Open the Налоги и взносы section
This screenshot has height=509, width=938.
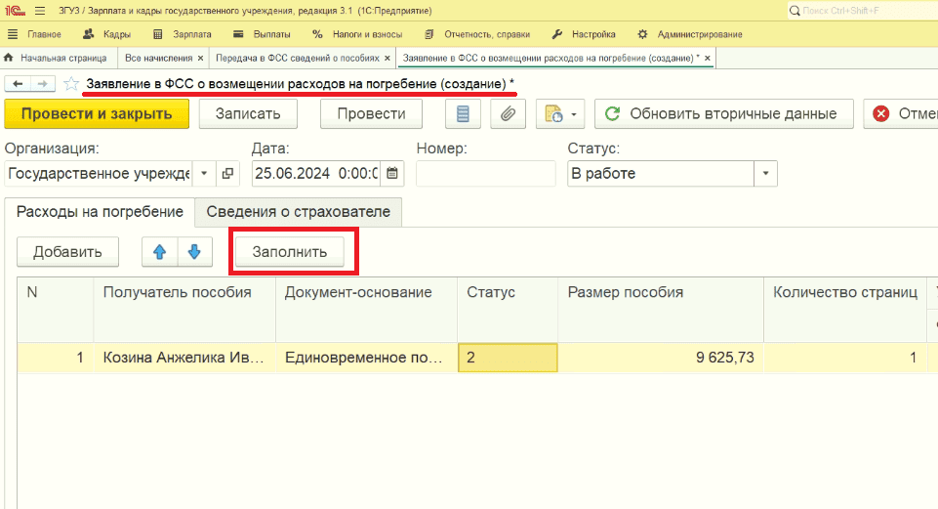click(x=358, y=34)
